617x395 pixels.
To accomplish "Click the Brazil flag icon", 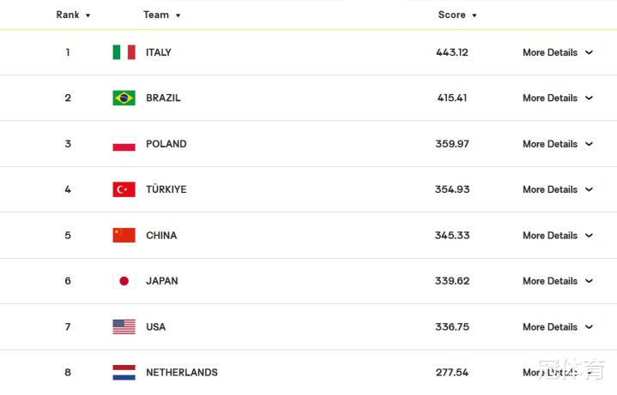I will 124,98.
